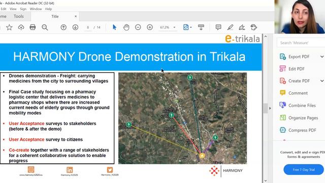Click the e-trikala logo

pyautogui.click(x=242, y=39)
